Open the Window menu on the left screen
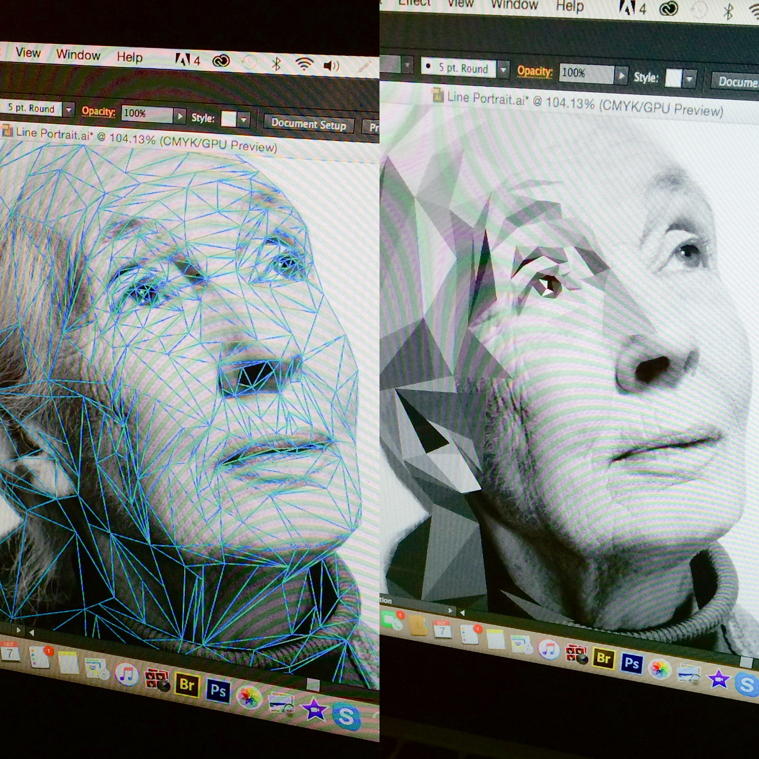 pyautogui.click(x=78, y=55)
